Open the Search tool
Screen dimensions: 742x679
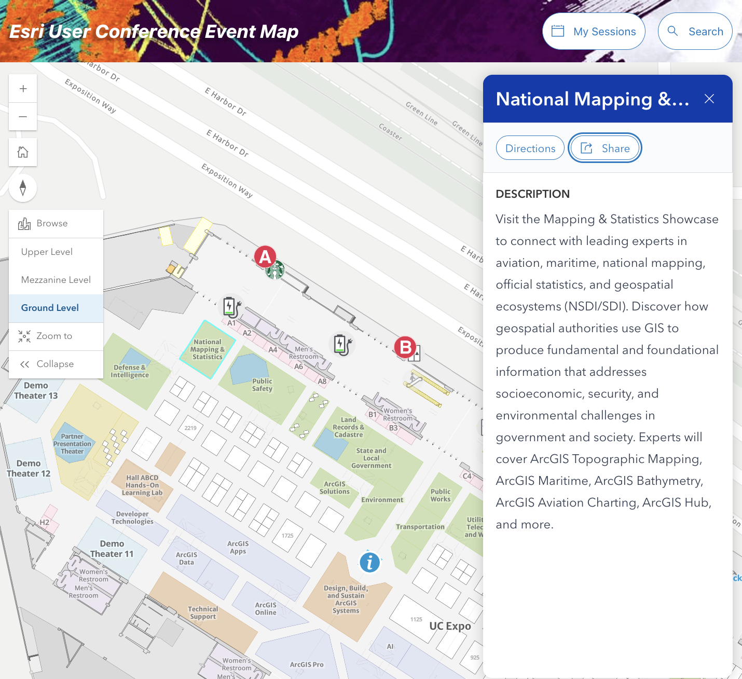[x=695, y=31]
